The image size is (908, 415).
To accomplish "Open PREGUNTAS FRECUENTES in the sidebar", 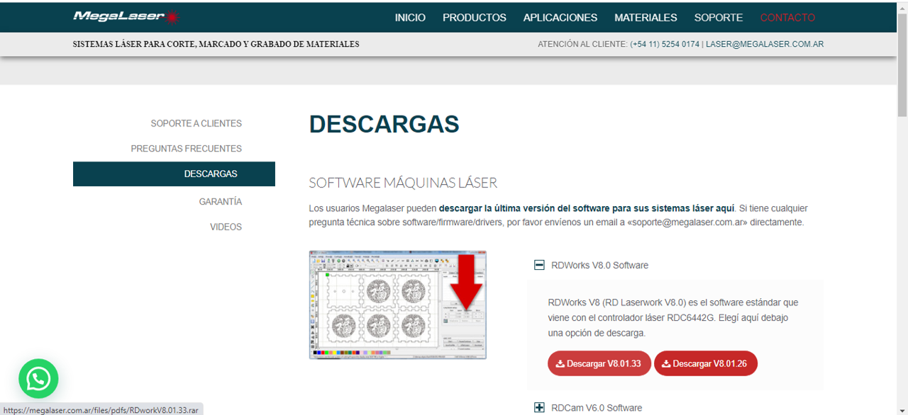I will point(187,149).
